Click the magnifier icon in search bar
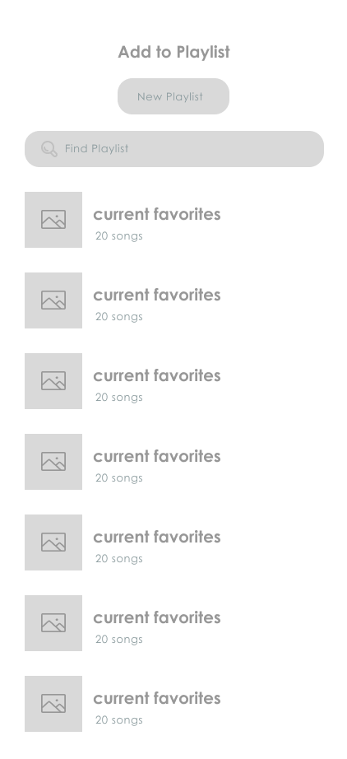The image size is (347, 759). coord(49,149)
